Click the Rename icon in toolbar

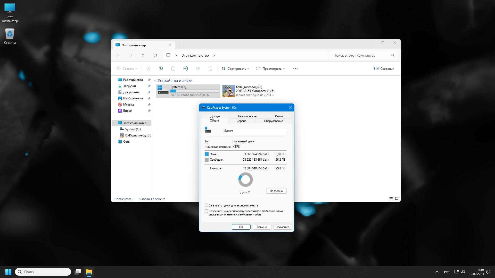click(185, 68)
